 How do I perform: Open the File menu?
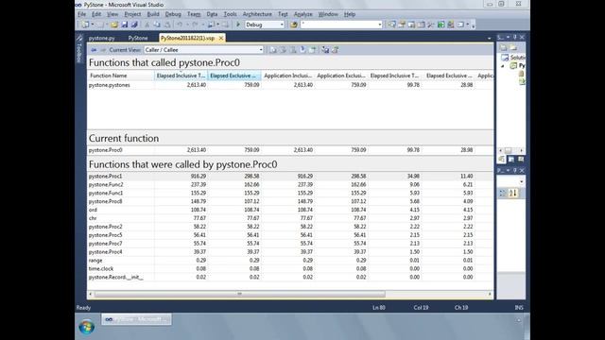click(x=82, y=14)
